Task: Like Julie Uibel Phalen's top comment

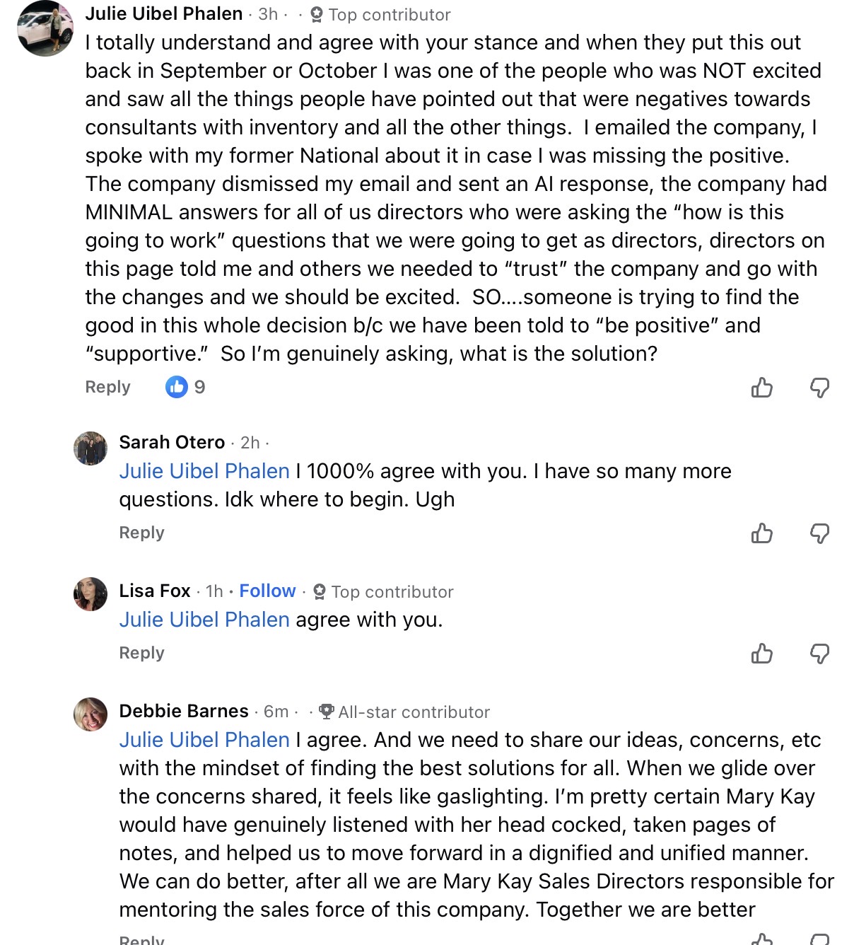Action: click(761, 388)
